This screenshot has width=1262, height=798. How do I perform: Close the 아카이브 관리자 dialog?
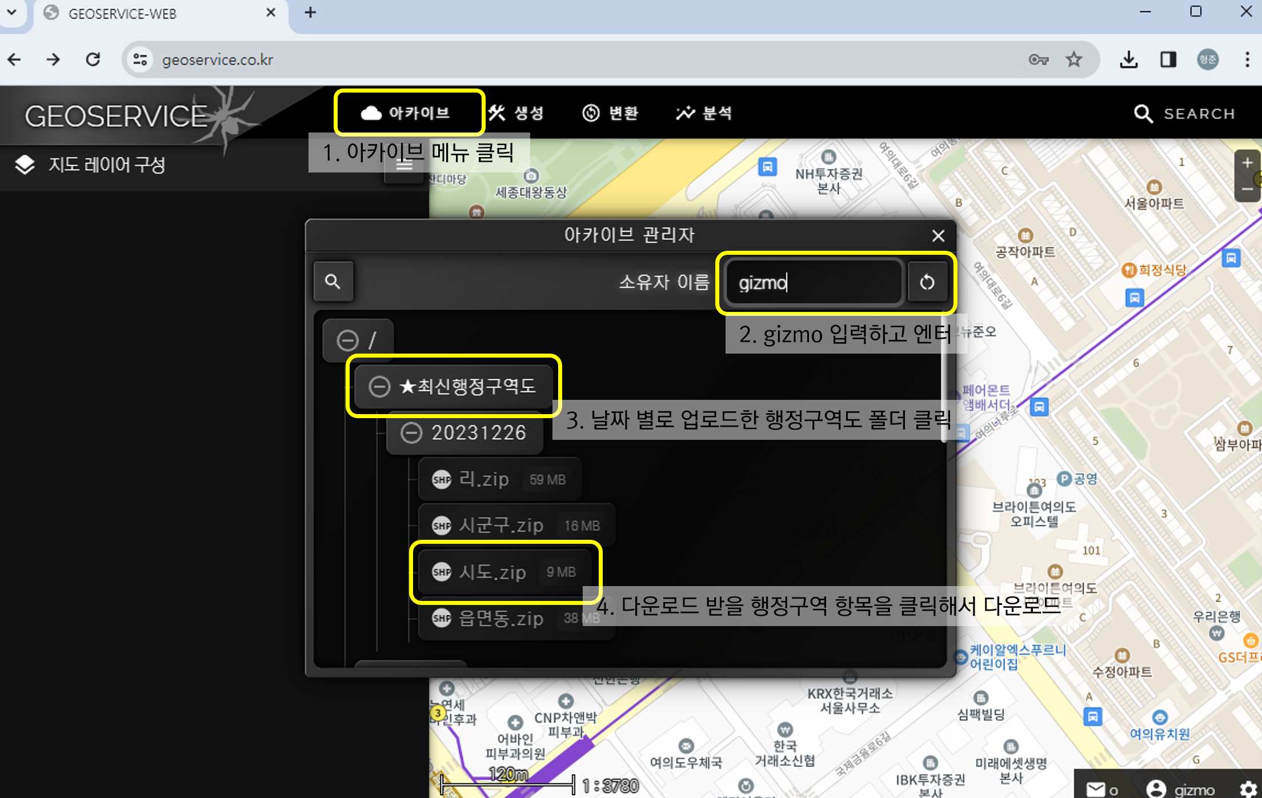point(938,235)
